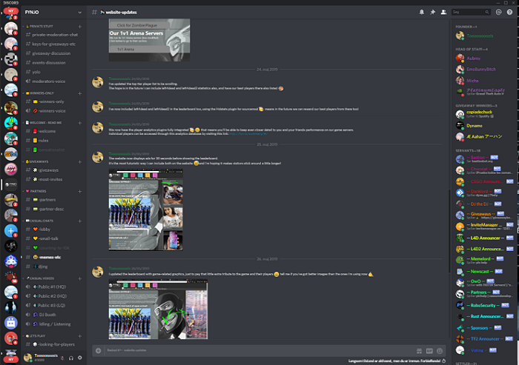Screen dimensions: 519x365
Task: Collapse the CASUAL VOICES category
Action: tap(40, 278)
